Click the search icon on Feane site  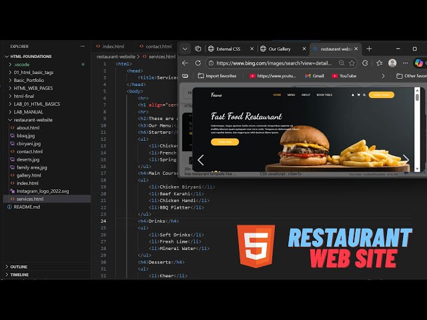pyautogui.click(x=364, y=95)
